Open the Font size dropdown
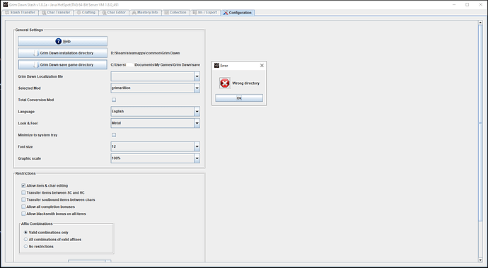The image size is (488, 268). [x=197, y=146]
